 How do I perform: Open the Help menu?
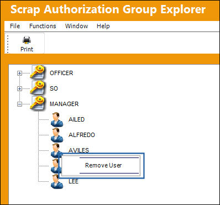[x=103, y=26]
